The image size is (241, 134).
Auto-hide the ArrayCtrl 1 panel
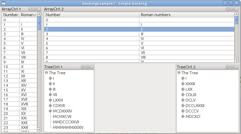click(35, 9)
